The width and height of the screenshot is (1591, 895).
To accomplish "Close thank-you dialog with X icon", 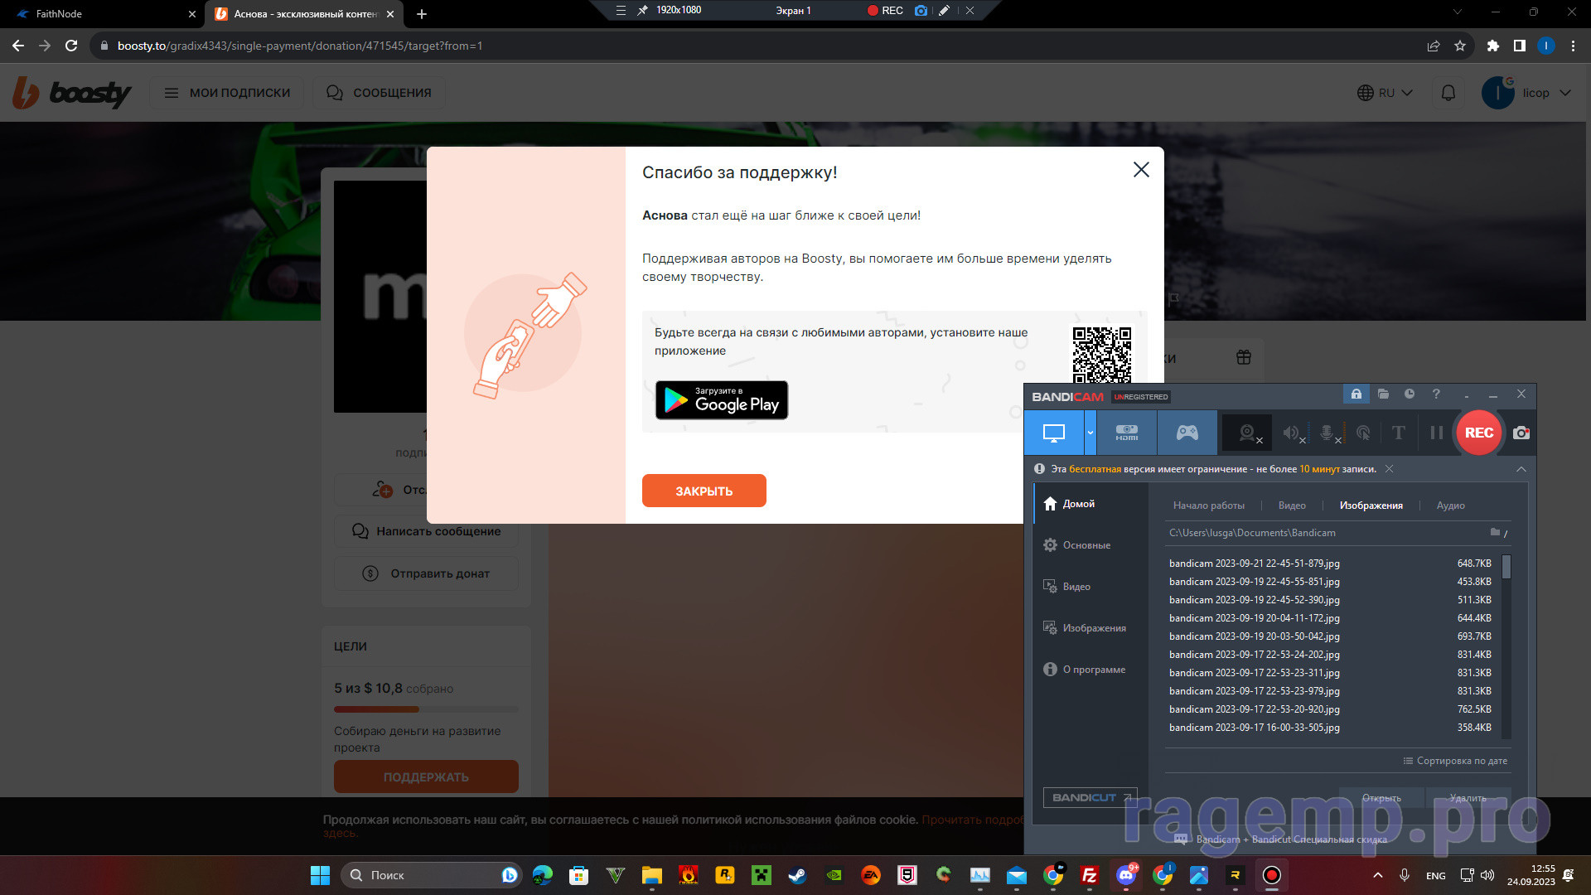I will [1141, 170].
